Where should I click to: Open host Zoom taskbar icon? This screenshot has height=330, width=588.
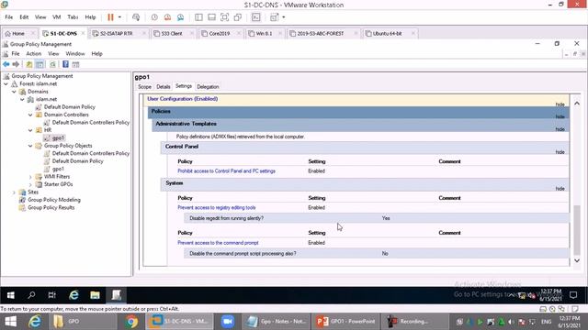coord(227,322)
